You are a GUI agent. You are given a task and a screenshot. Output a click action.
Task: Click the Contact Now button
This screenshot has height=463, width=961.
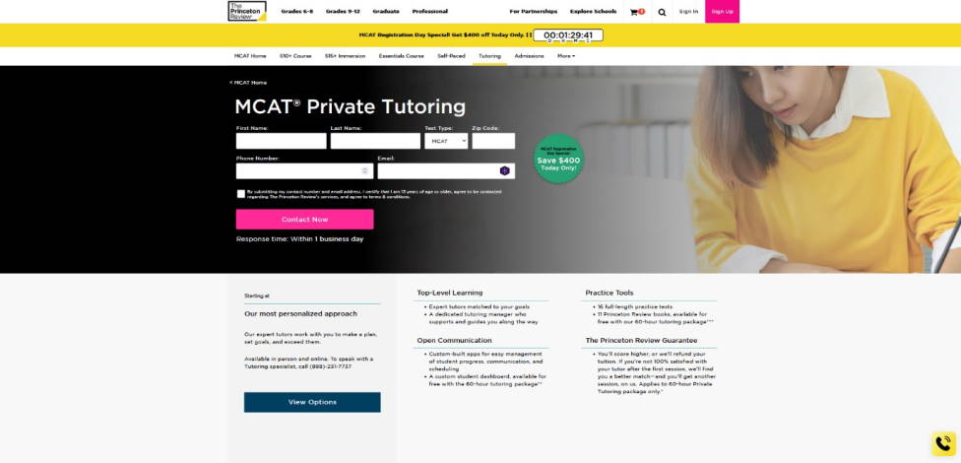304,220
